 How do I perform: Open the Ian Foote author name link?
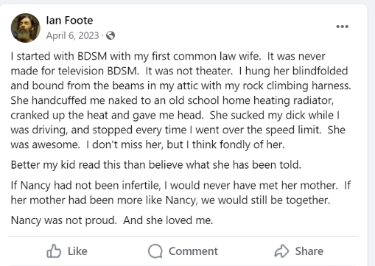pyautogui.click(x=69, y=21)
